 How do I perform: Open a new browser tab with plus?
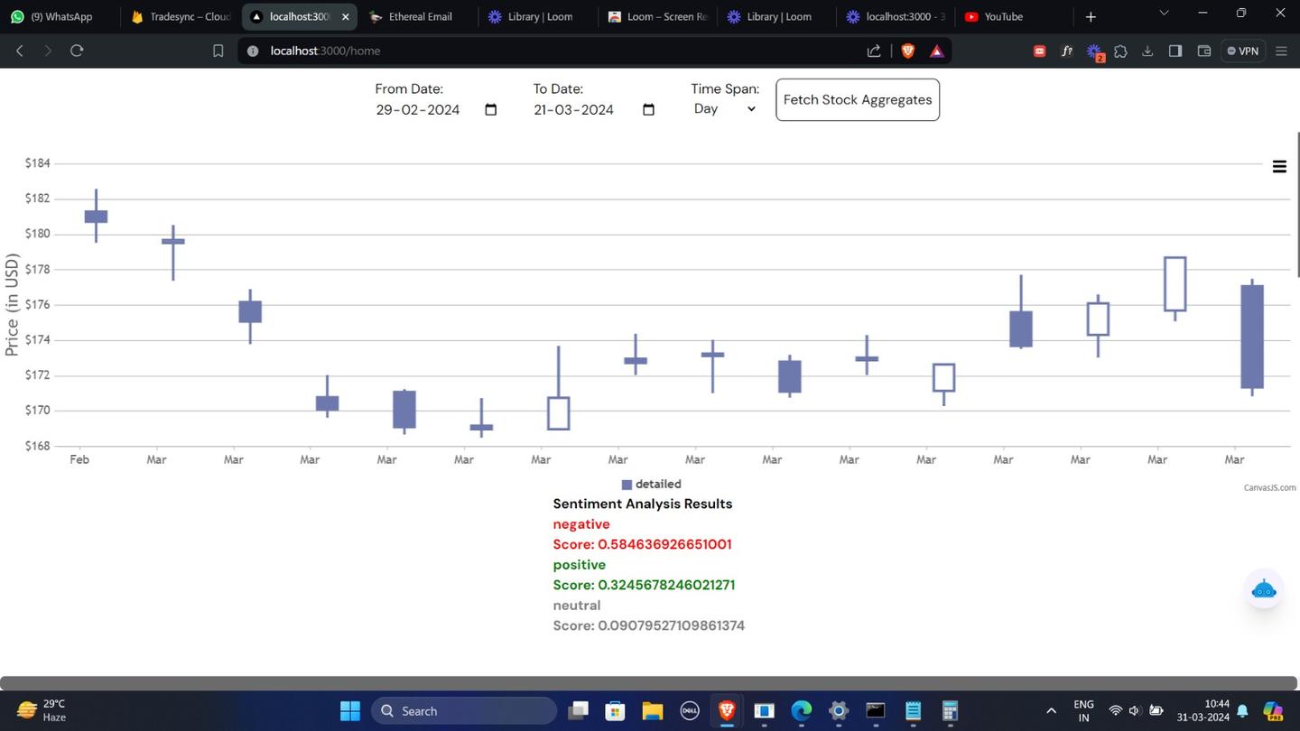[1091, 17]
